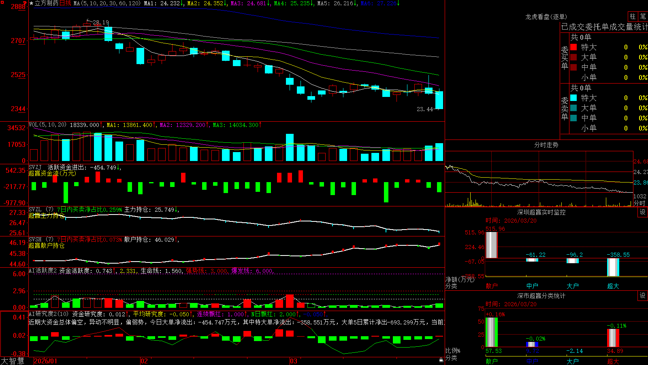Click the 28.19 high price marker
This screenshot has width=648, height=365.
(101, 22)
